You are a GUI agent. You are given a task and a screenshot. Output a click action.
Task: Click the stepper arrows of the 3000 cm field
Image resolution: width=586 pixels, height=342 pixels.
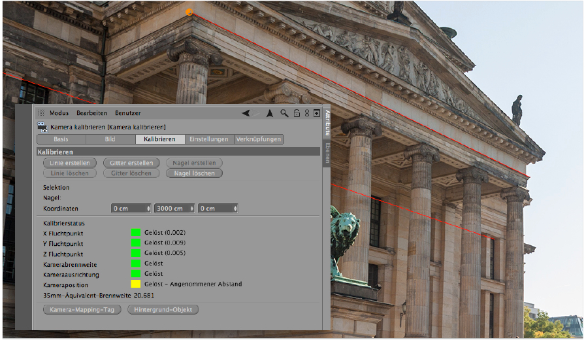point(191,209)
